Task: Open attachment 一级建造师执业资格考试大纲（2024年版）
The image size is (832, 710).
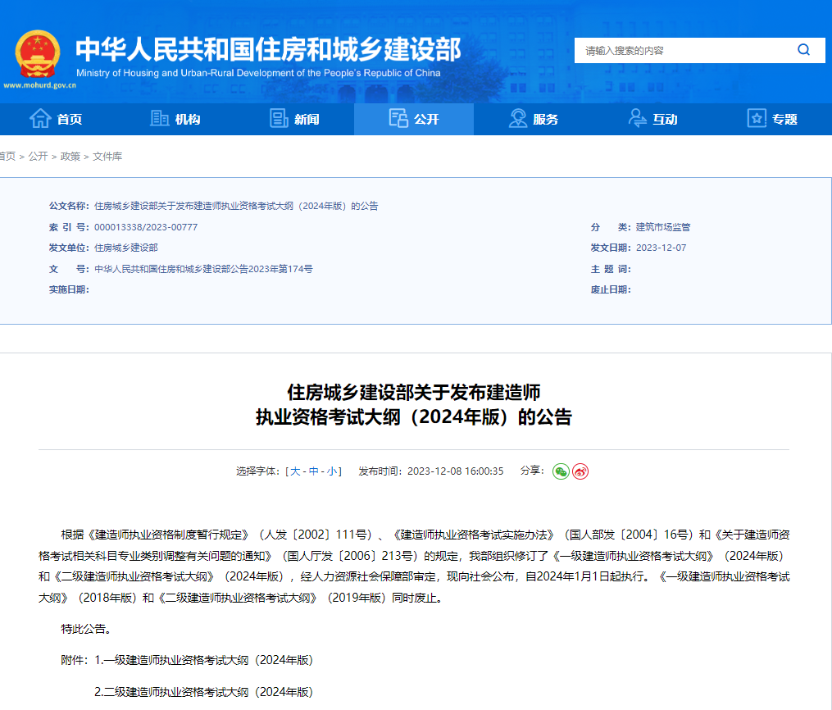Action: 203,659
